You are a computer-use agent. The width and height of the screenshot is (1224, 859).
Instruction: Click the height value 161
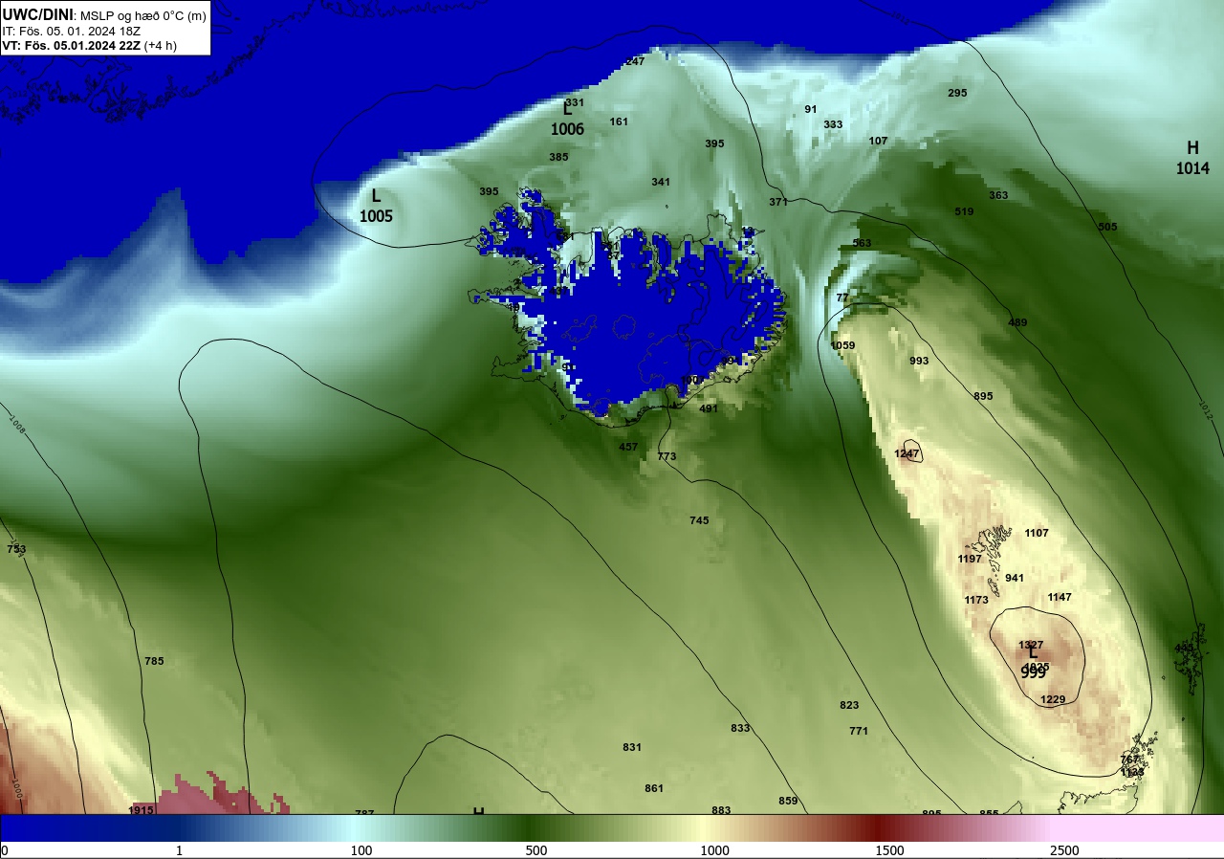pos(619,121)
